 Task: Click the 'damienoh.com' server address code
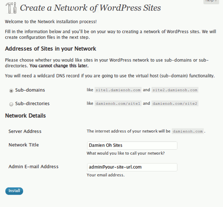(188, 131)
